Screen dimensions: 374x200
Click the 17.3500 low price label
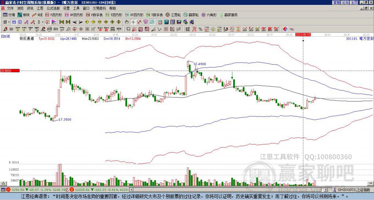[x=65, y=120]
